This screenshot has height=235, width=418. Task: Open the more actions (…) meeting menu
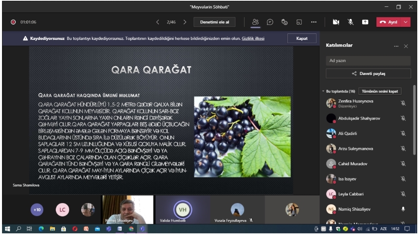(x=313, y=22)
